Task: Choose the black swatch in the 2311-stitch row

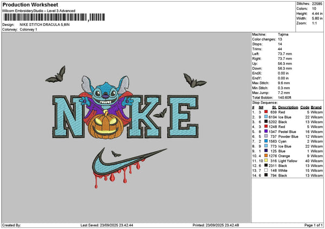Action: [266, 166]
